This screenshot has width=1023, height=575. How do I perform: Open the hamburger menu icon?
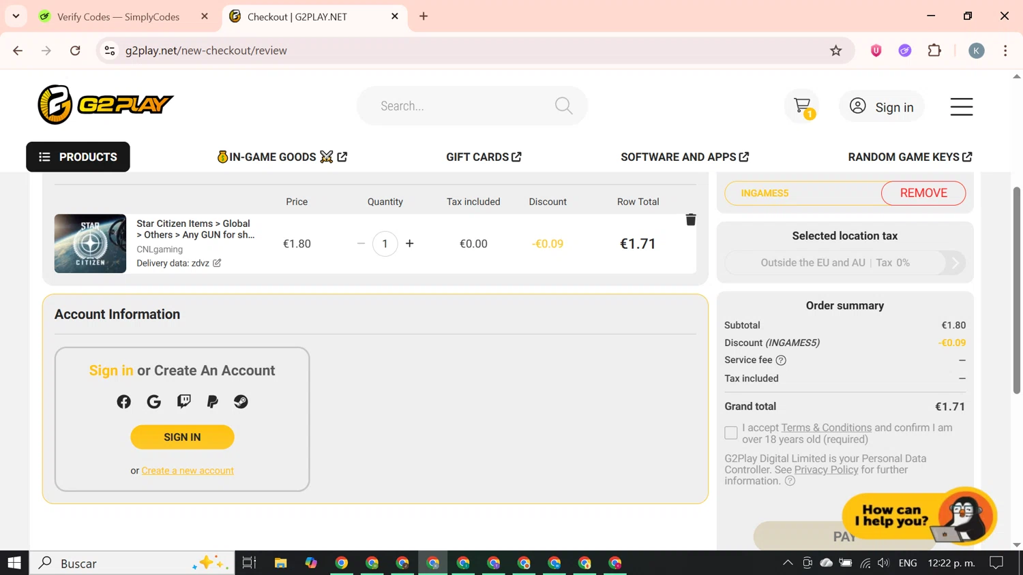(x=962, y=106)
